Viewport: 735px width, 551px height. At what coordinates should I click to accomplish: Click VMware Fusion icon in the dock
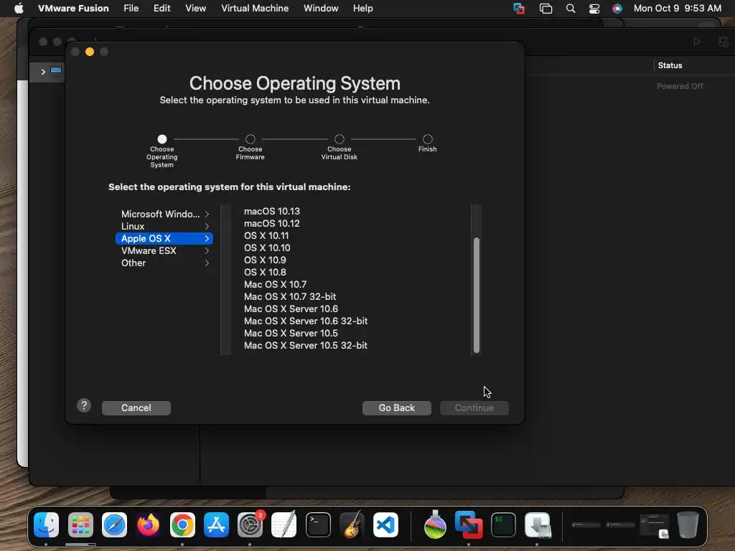tap(469, 524)
